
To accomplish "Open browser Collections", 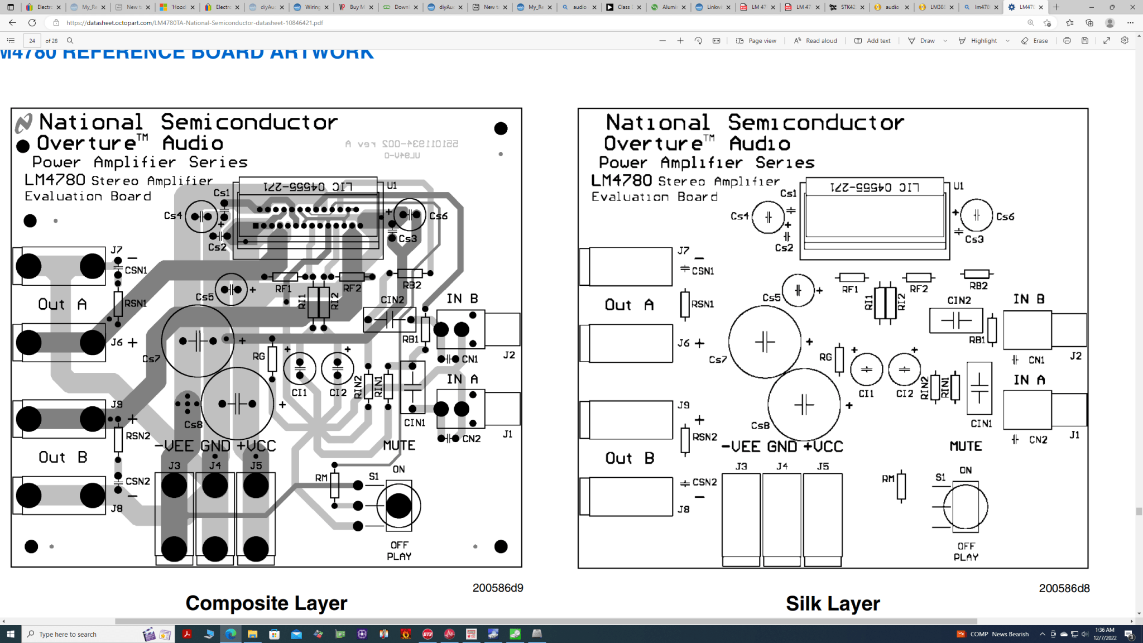I will click(x=1089, y=23).
